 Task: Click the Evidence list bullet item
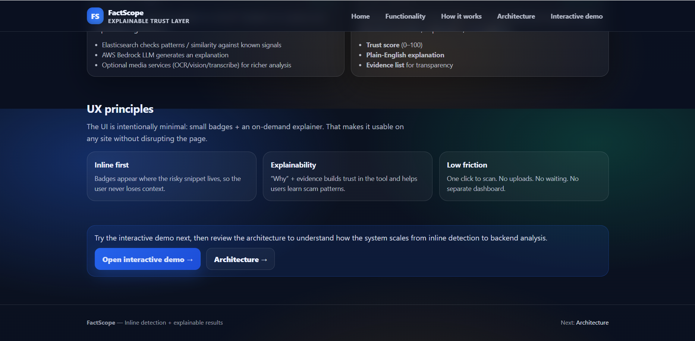[409, 65]
